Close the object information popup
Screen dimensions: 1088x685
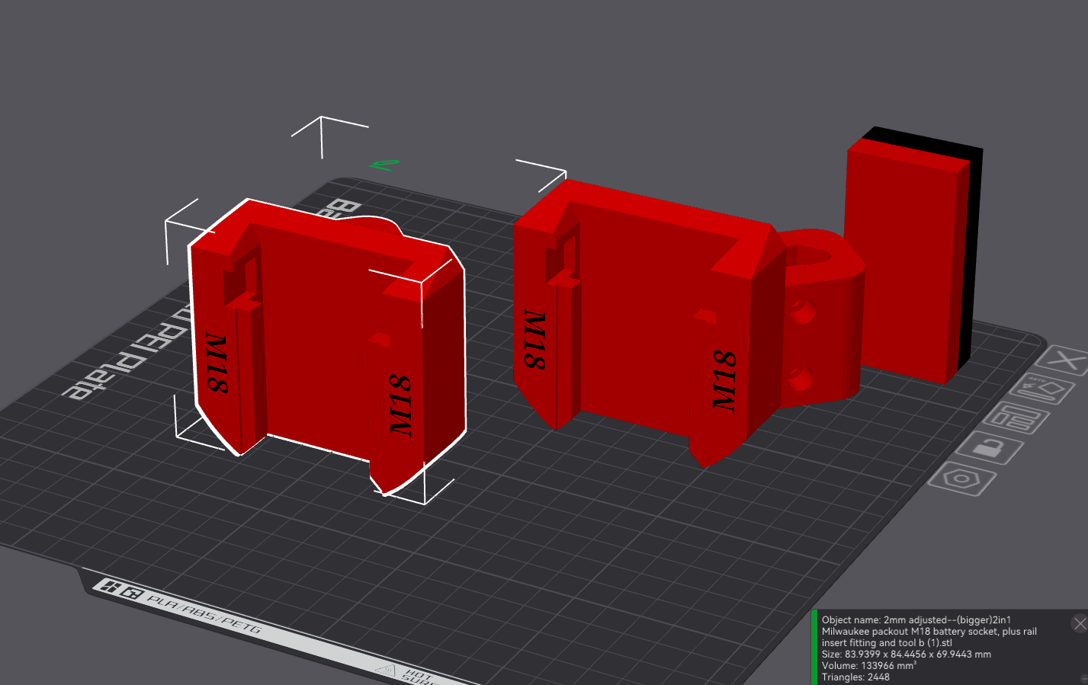[x=1080, y=623]
